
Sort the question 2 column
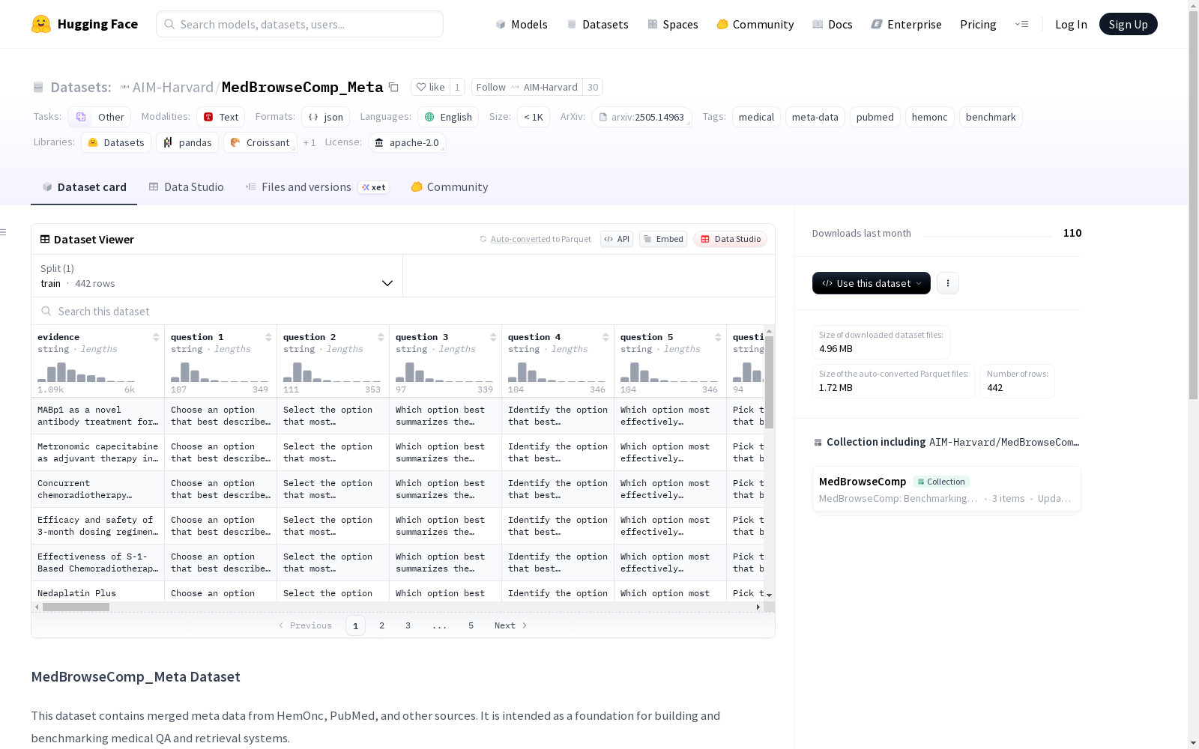coord(381,337)
